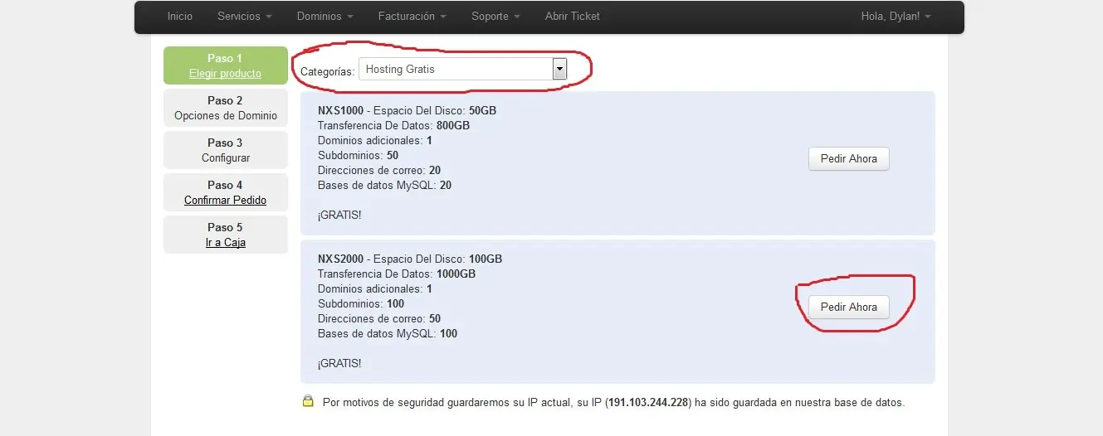Click the NXS1000 plan name text
The width and height of the screenshot is (1103, 436).
pyautogui.click(x=340, y=110)
